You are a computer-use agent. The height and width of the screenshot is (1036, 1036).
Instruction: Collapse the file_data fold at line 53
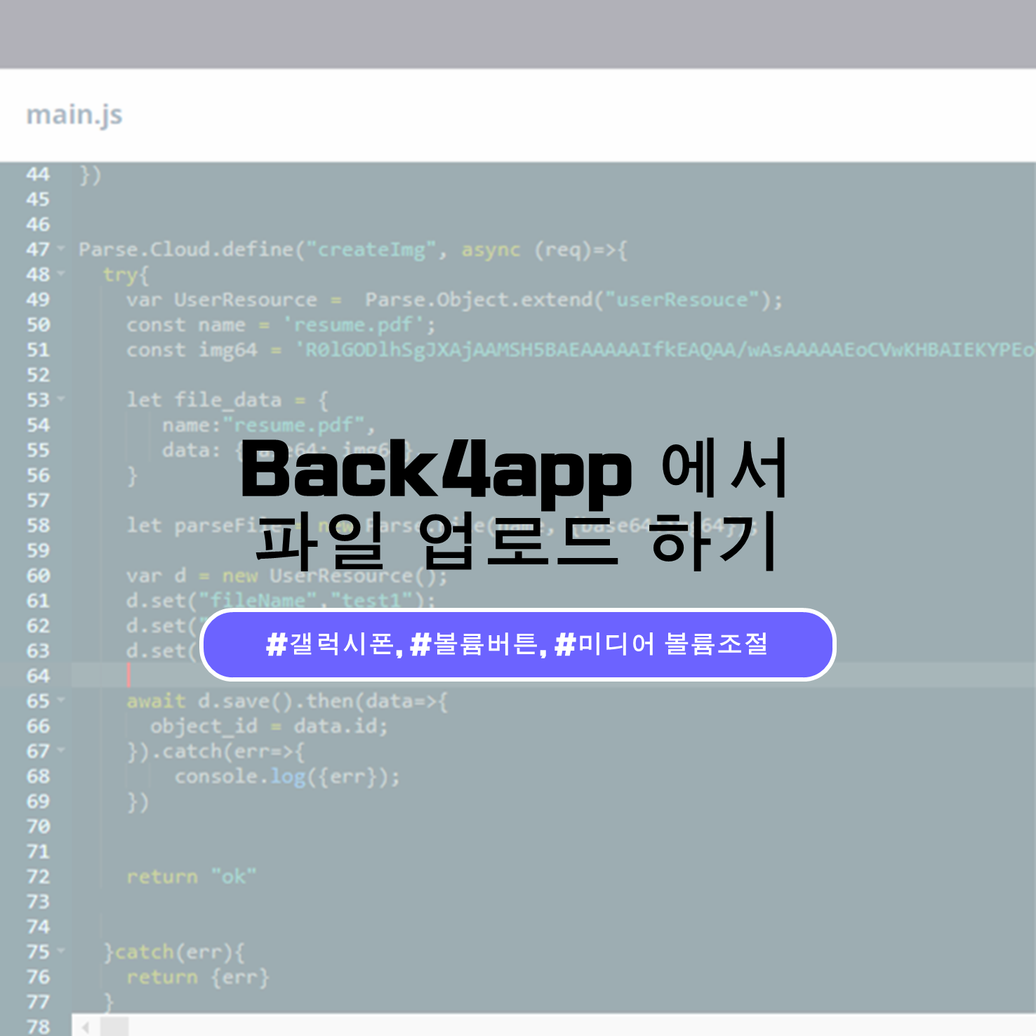click(60, 399)
